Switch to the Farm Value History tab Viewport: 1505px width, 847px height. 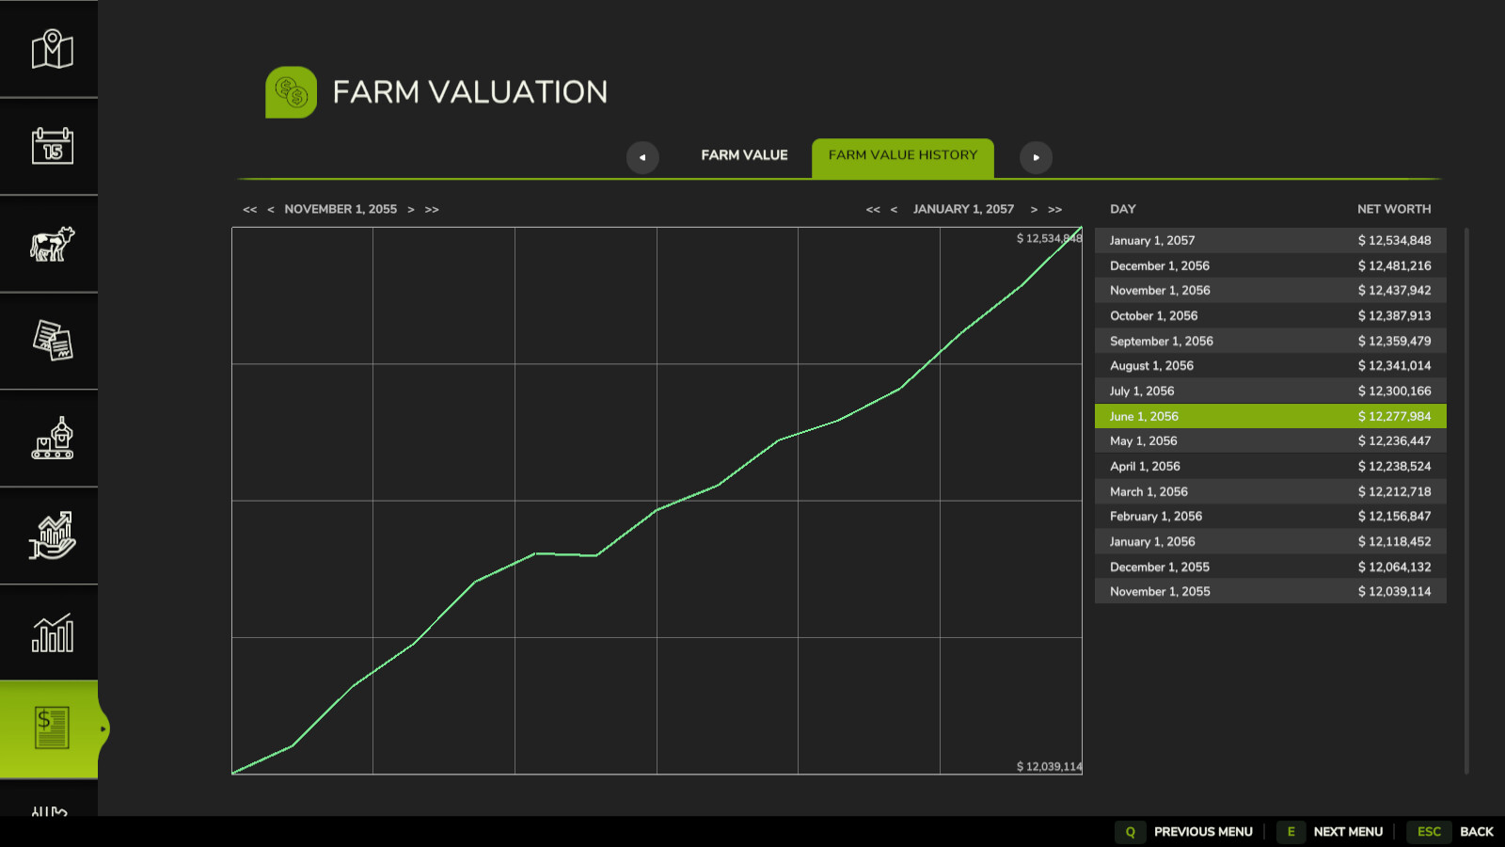(x=903, y=157)
